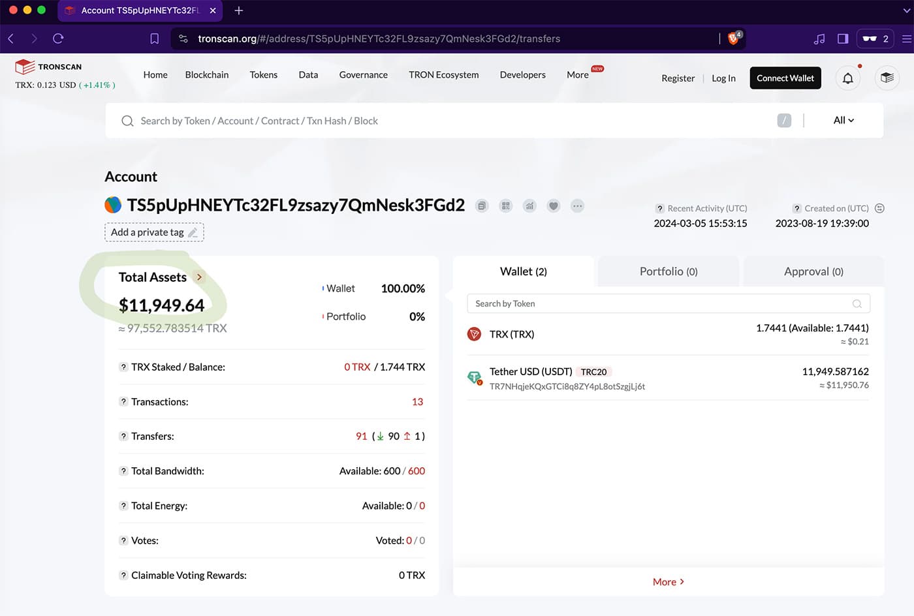Focus the Search by Token field
Viewport: 914px width, 616px height.
[x=669, y=303]
